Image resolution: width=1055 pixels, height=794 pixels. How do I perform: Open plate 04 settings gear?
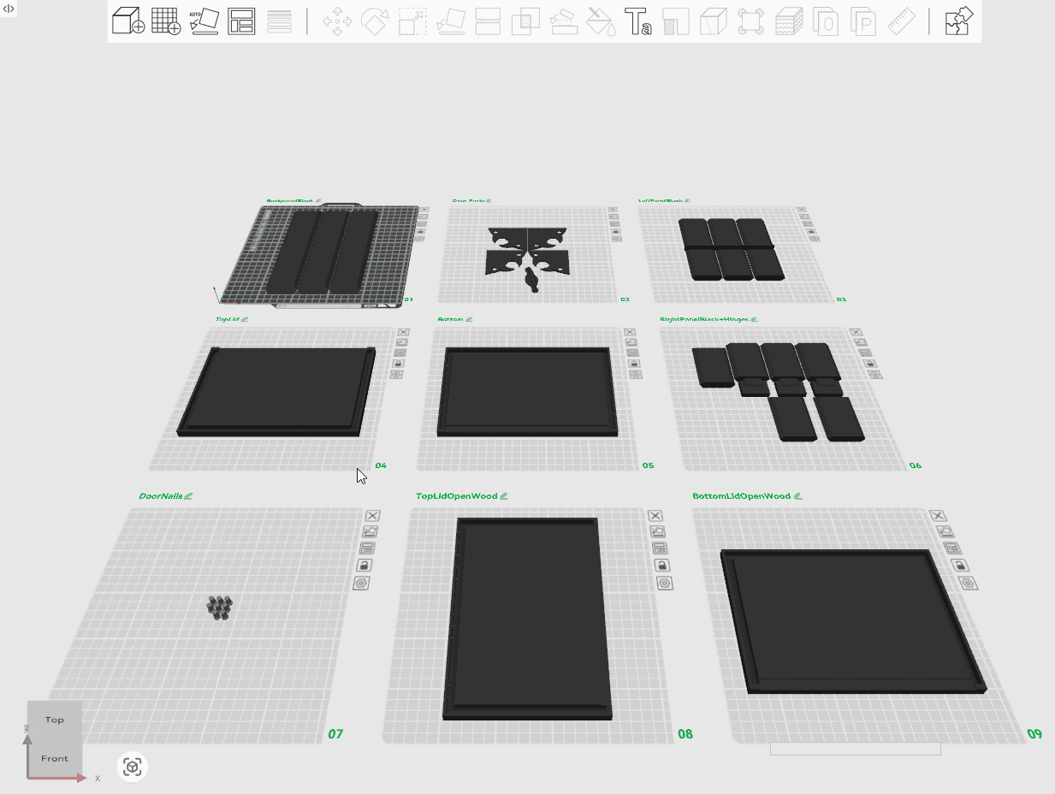397,374
